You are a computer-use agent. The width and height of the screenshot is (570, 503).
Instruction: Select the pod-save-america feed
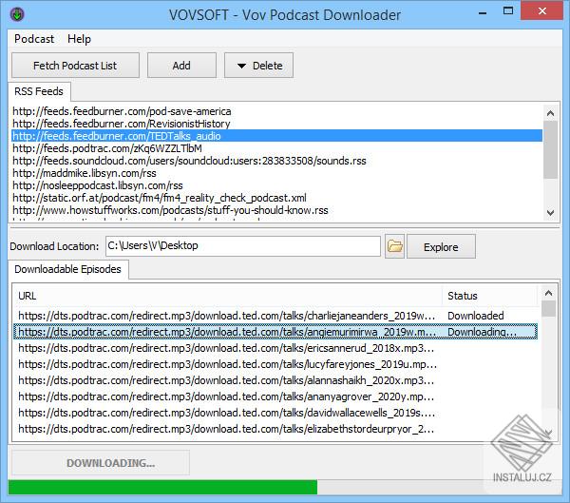[x=122, y=111]
